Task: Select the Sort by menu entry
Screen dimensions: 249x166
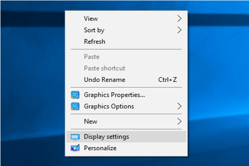Action: pyautogui.click(x=94, y=30)
